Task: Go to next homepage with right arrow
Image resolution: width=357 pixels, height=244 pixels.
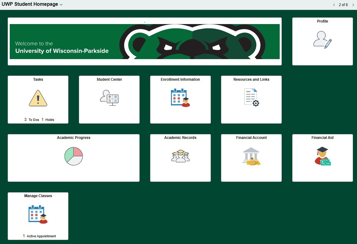Action: 353,5
